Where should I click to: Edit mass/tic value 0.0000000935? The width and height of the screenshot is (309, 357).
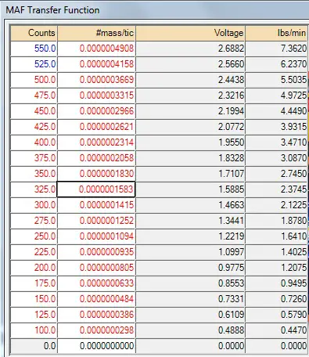coord(96,252)
